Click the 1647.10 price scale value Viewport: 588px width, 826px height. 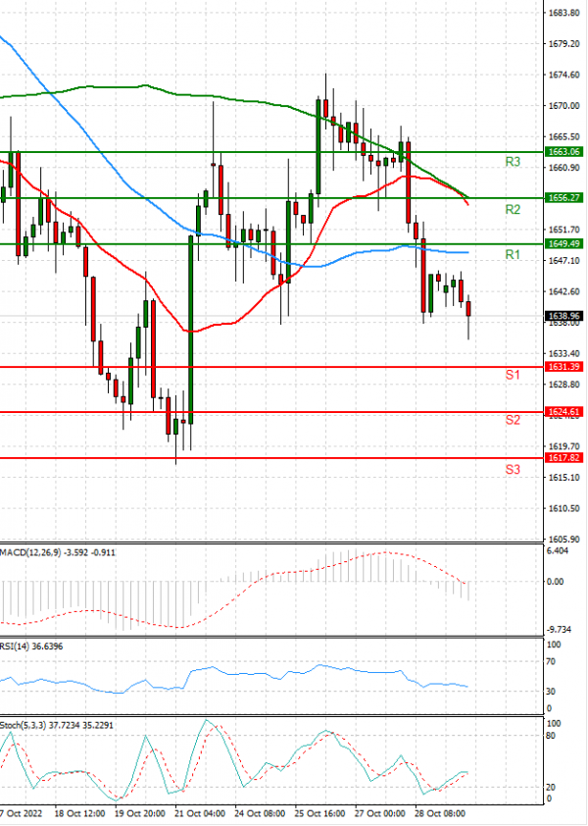tap(564, 261)
